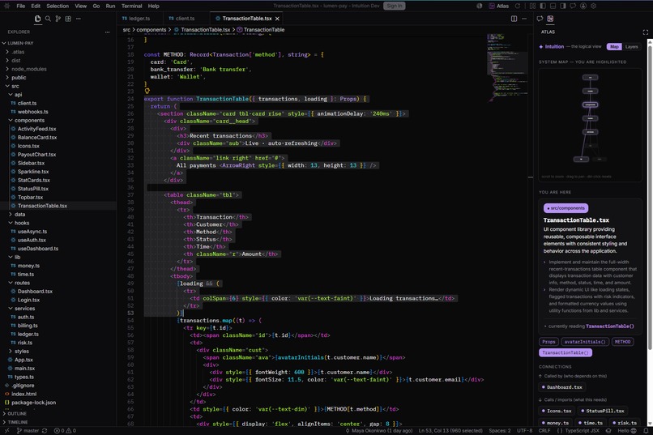Click the src/components badge
This screenshot has width=653, height=435.
[x=566, y=207]
